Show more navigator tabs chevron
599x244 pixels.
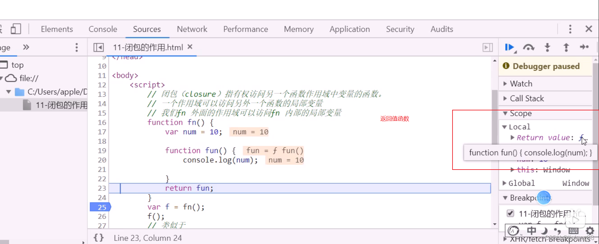[x=26, y=47]
